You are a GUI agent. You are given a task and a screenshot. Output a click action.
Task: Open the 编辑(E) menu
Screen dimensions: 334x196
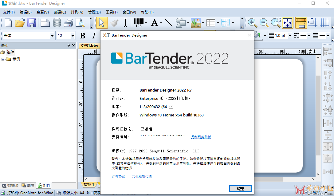26,12
